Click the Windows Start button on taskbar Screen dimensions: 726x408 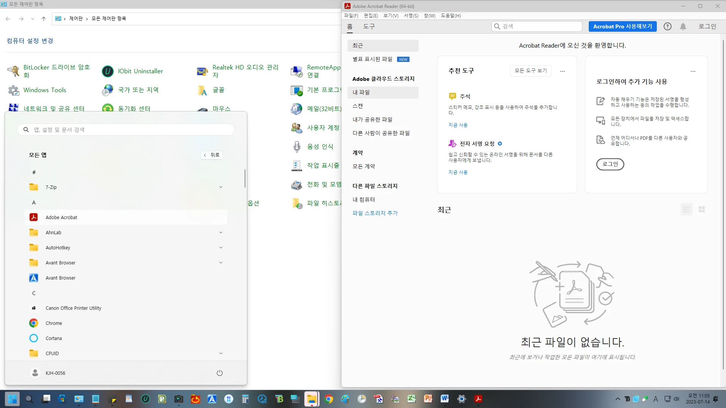(12, 399)
